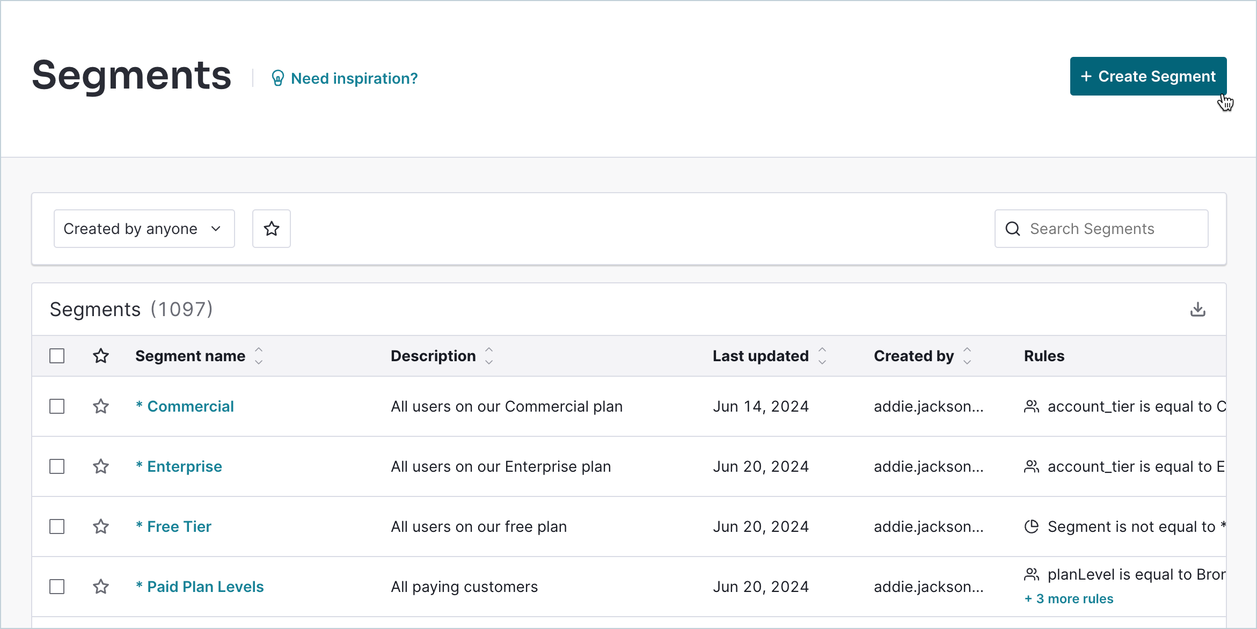Viewport: 1257px width, 629px height.
Task: Favorite the Free Tier segment
Action: 101,526
